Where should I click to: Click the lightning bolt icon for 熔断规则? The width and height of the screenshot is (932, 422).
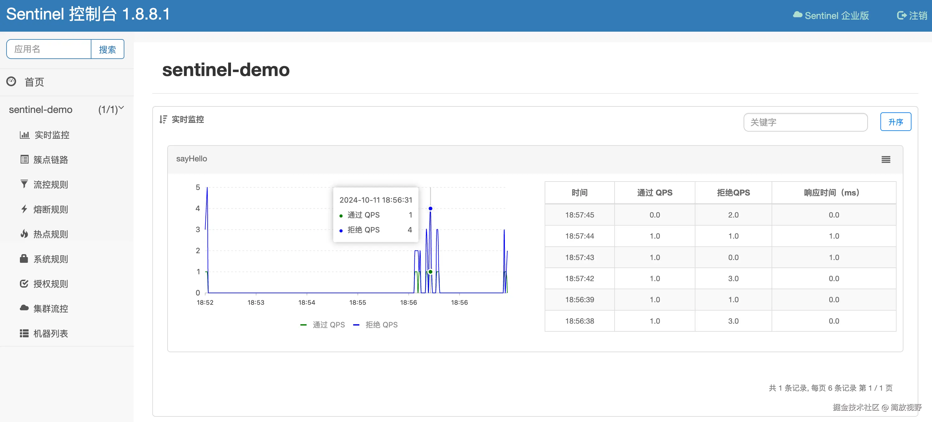(24, 209)
